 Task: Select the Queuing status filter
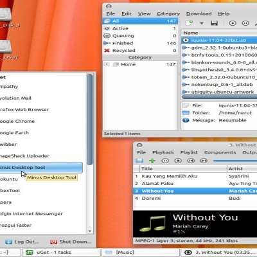click(140, 36)
